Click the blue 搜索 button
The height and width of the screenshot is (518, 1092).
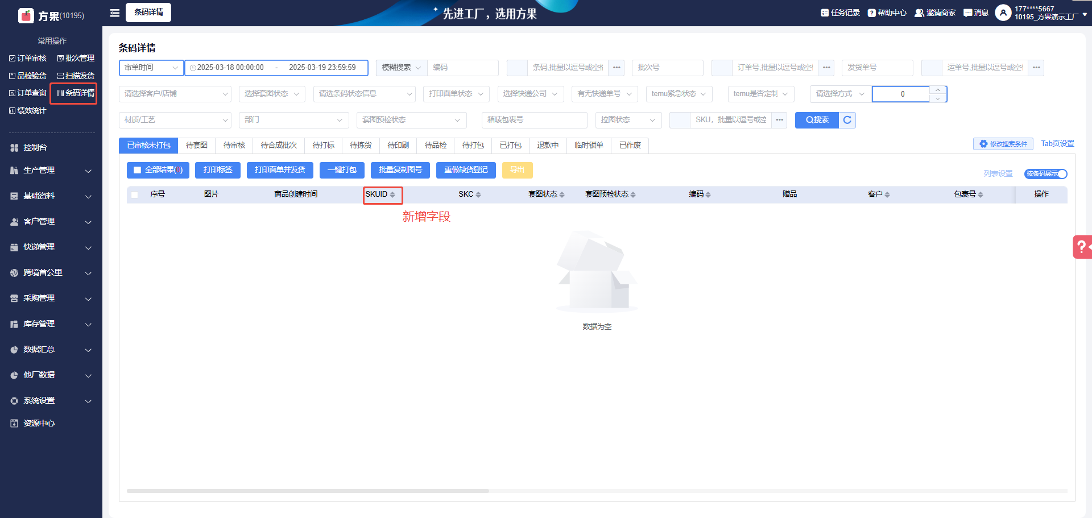tap(817, 120)
